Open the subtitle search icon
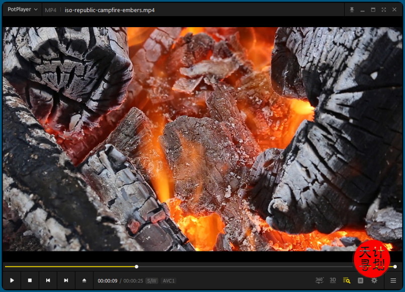The image size is (405, 292). click(x=346, y=280)
